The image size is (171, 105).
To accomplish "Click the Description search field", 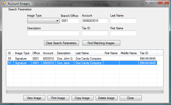I will coord(53,33).
